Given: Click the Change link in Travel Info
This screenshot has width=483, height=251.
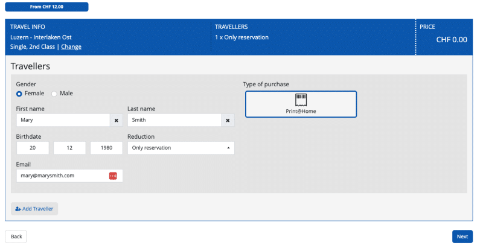Looking at the screenshot, I should click(71, 47).
